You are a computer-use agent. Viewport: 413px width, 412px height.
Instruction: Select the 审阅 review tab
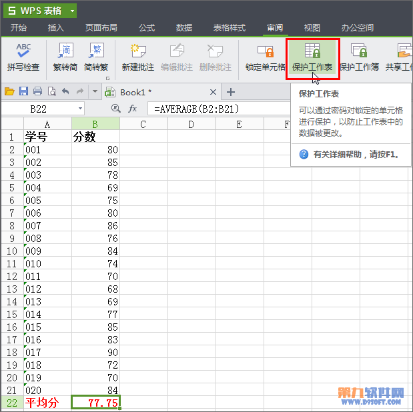point(275,27)
